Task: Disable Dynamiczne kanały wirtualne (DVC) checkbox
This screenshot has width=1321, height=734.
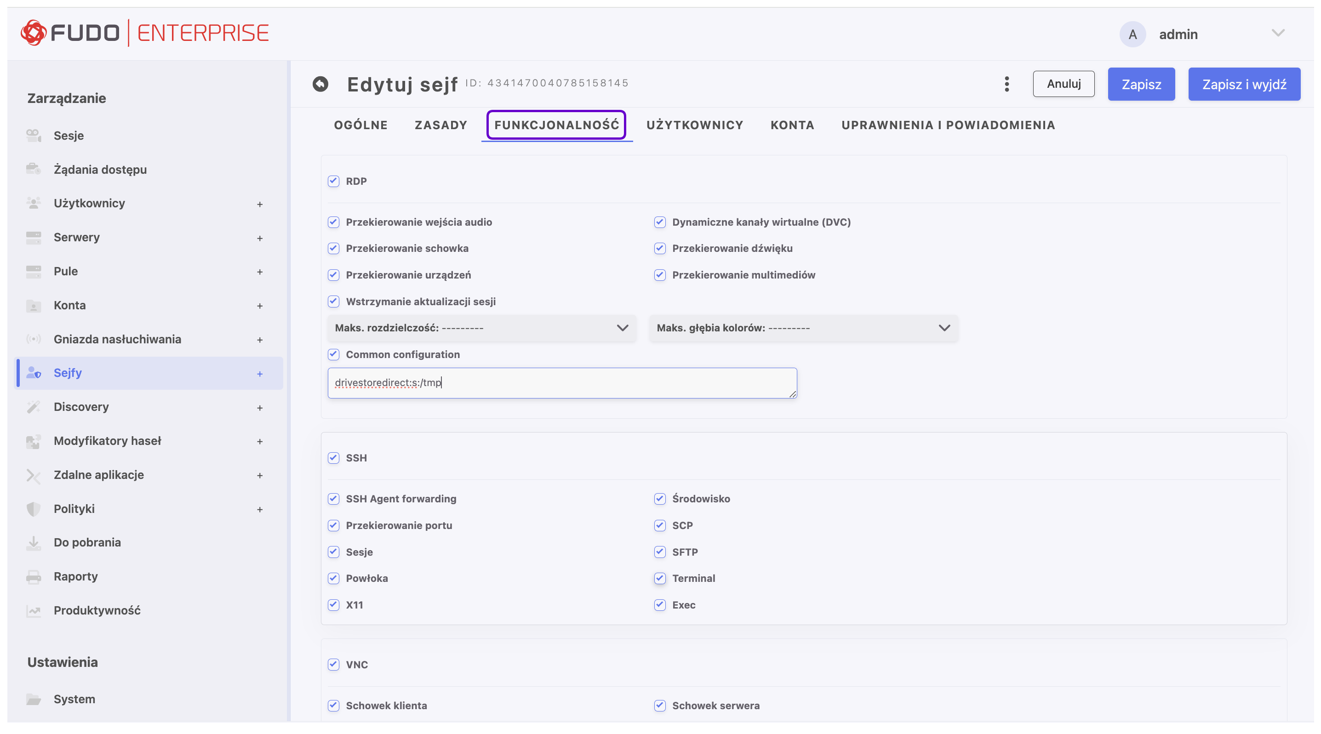Action: (x=660, y=222)
